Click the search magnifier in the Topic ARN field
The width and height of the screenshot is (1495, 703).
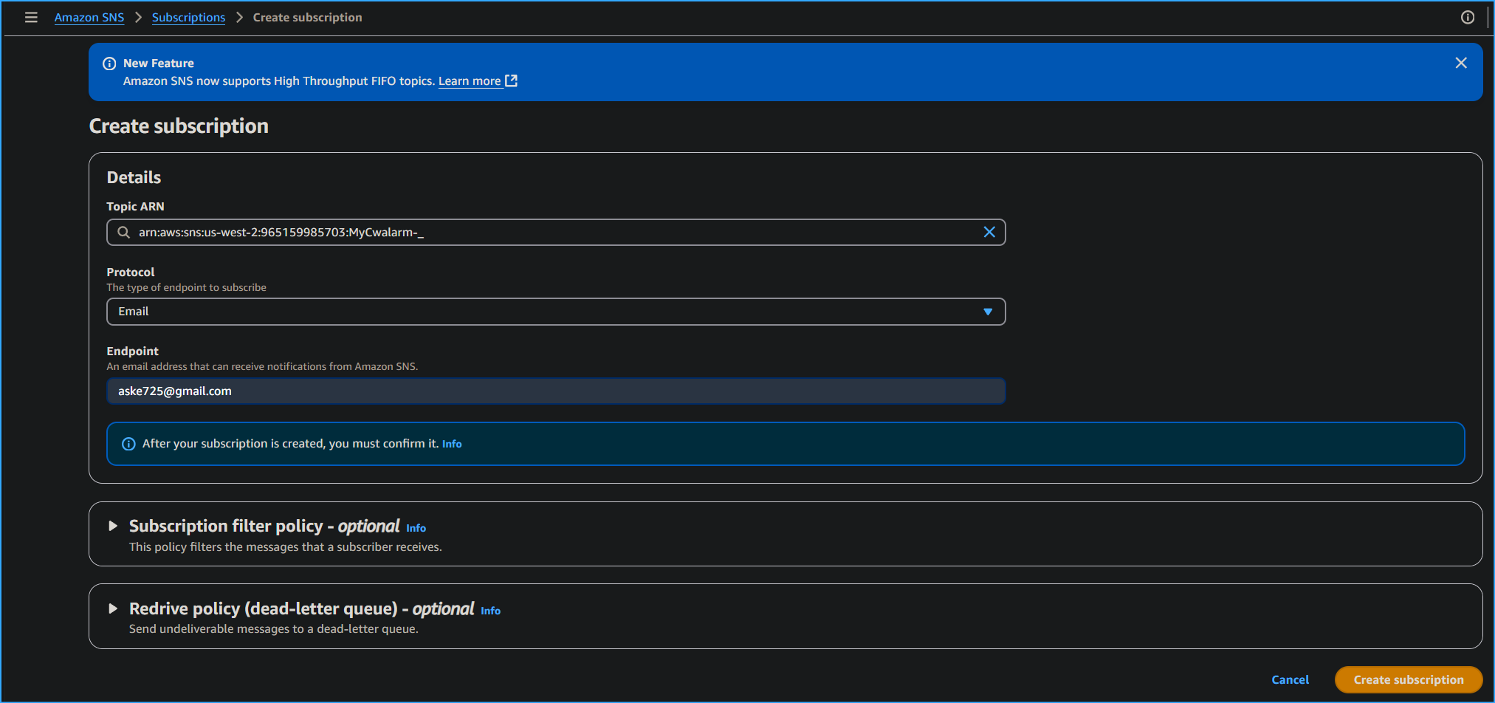(123, 232)
